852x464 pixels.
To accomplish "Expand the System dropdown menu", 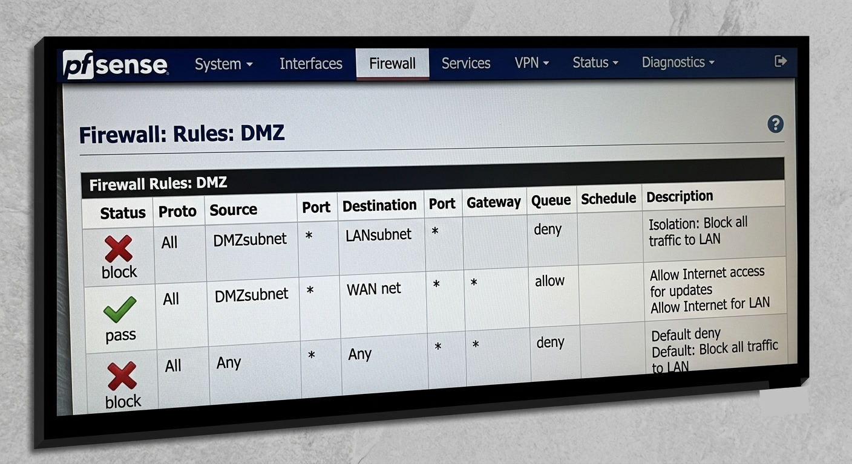I will (223, 64).
